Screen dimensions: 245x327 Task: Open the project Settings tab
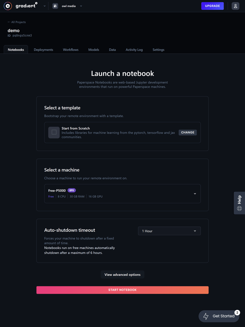pyautogui.click(x=158, y=50)
